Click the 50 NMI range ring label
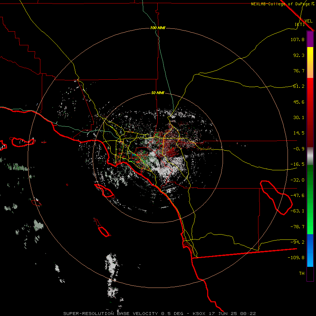Image resolution: width=316 pixels, height=316 pixels. click(158, 93)
